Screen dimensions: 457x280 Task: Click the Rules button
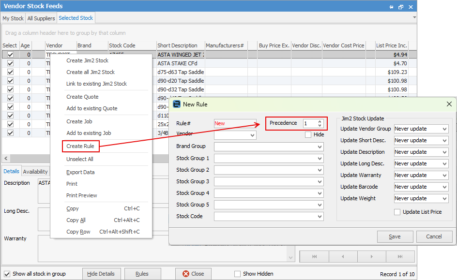click(x=142, y=274)
